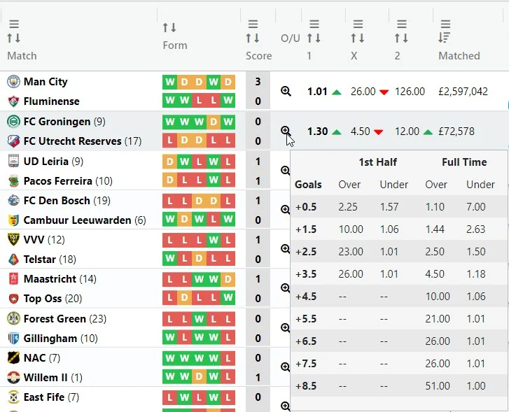509x412 pixels.
Task: Click the Man City club crest
Action: coord(13,82)
